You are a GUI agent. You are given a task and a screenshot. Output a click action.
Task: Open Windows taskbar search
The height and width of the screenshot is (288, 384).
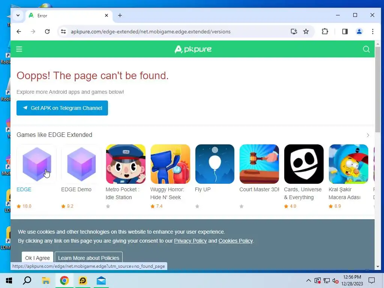[x=27, y=280]
